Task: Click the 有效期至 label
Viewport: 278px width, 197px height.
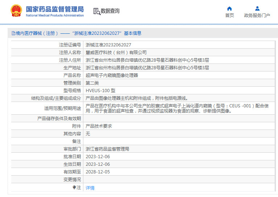Action: point(72,172)
